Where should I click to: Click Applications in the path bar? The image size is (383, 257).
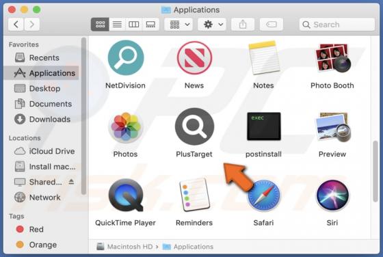click(x=188, y=247)
